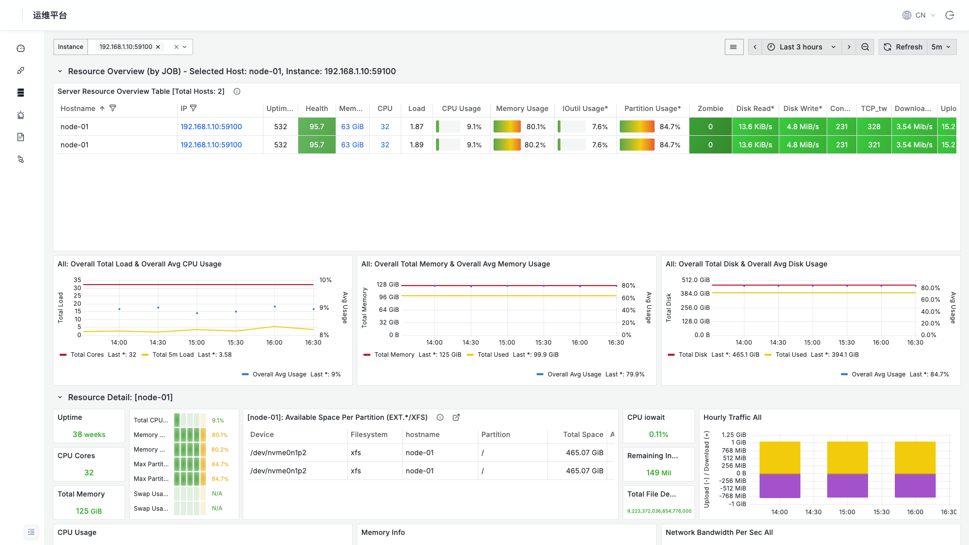Click the Refresh button
Image resolution: width=969 pixels, height=545 pixels.
click(x=903, y=47)
